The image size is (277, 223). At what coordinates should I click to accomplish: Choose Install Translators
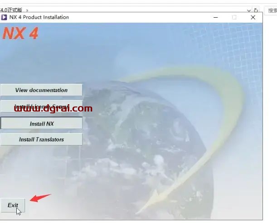pyautogui.click(x=41, y=140)
